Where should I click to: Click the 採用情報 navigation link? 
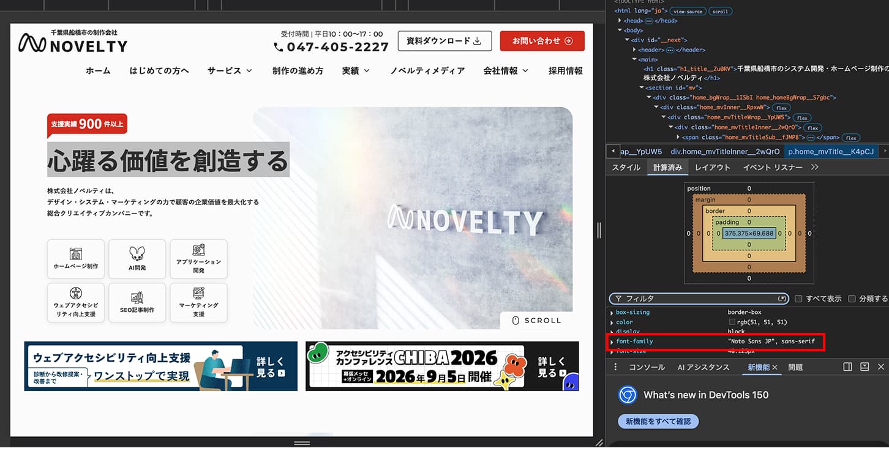[566, 71]
